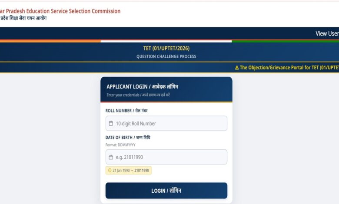Image resolution: width=339 pixels, height=204 pixels.
Task: Click the Objection/Grievance Portal notice text
Action: 289,68
